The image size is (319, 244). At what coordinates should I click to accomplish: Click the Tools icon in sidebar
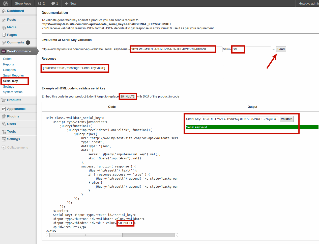[x=4, y=132]
